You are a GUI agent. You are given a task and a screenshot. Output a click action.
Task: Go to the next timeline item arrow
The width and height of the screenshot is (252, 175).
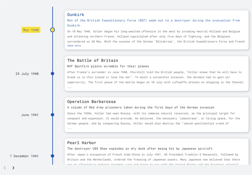(x=13, y=168)
